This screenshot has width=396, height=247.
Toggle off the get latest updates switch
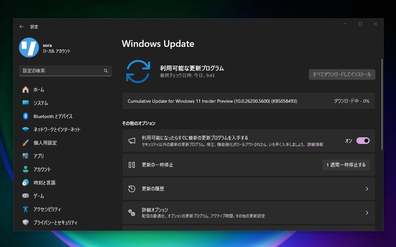click(x=363, y=141)
